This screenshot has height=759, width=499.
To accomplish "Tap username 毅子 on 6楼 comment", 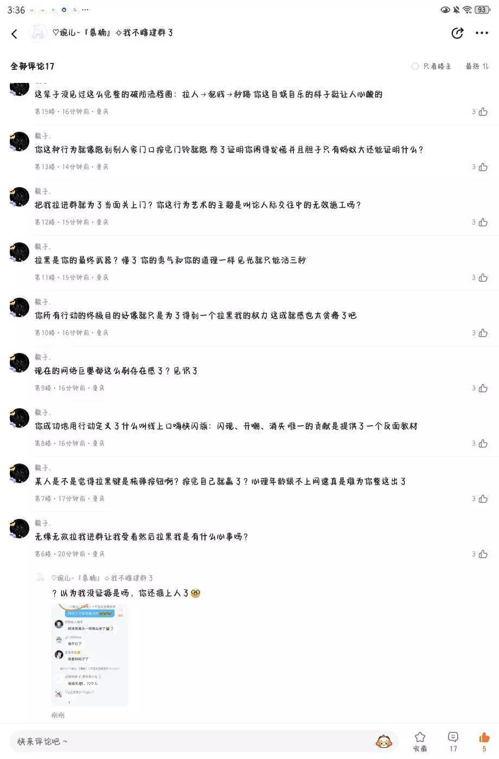I will (x=43, y=523).
